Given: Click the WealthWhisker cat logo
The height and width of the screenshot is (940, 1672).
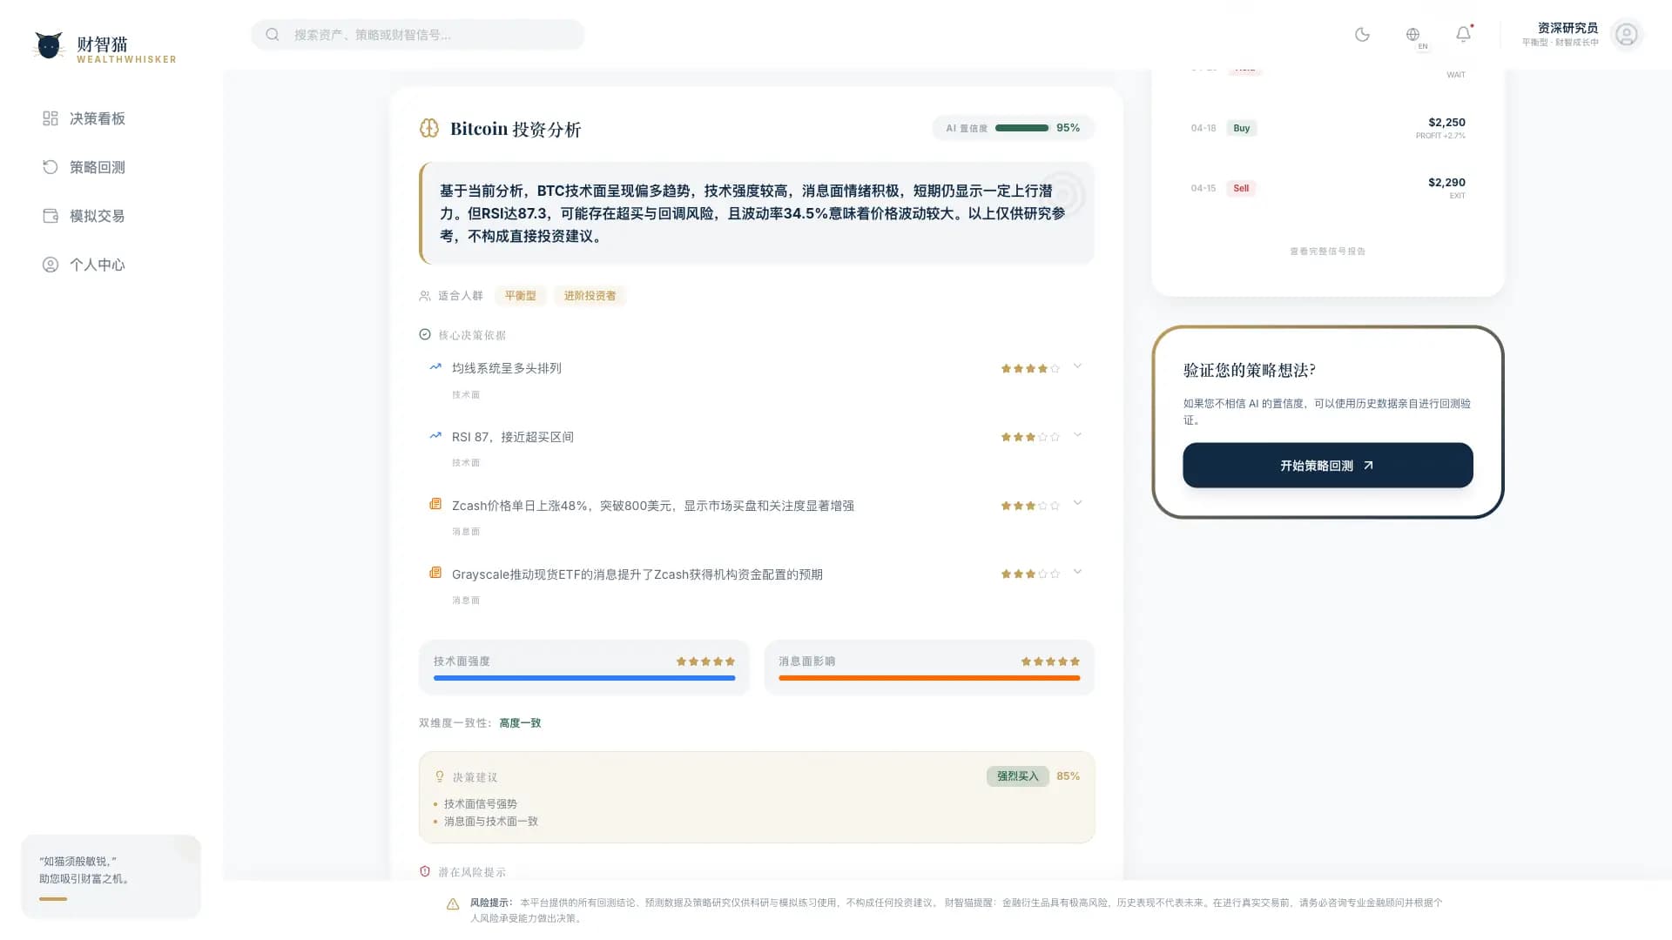Looking at the screenshot, I should point(49,45).
